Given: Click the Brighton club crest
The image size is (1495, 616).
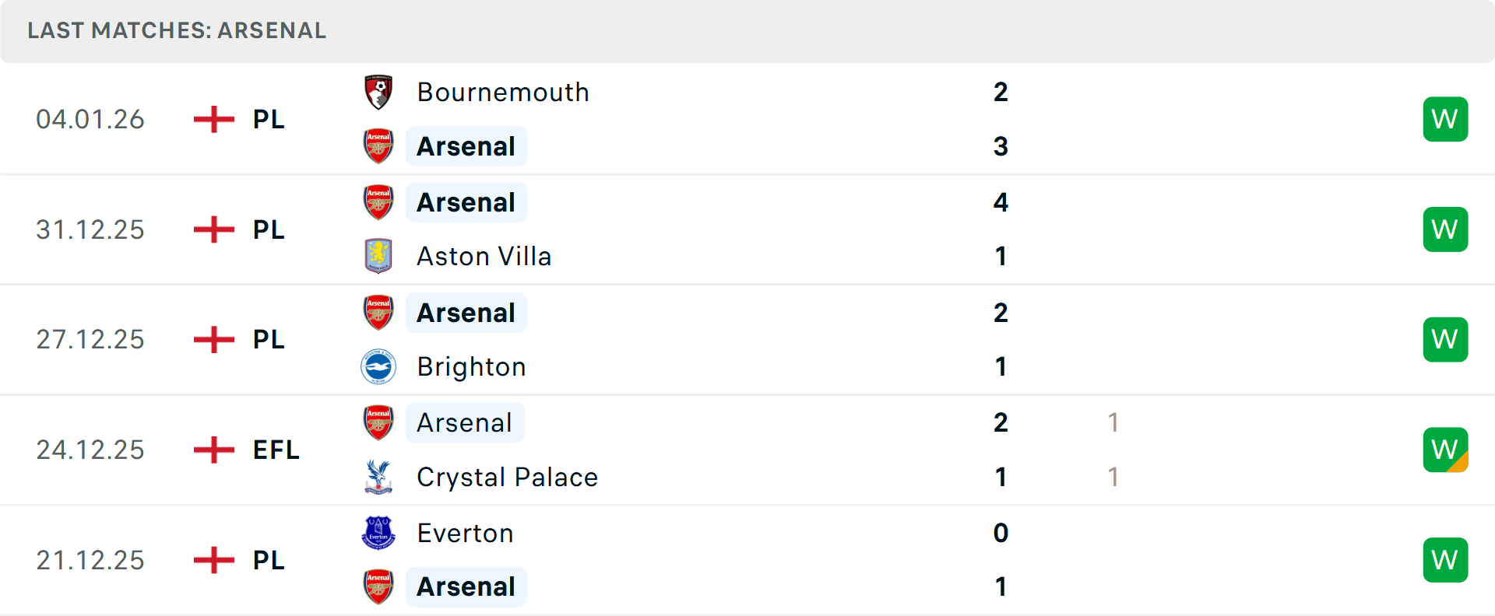Looking at the screenshot, I should [x=378, y=366].
